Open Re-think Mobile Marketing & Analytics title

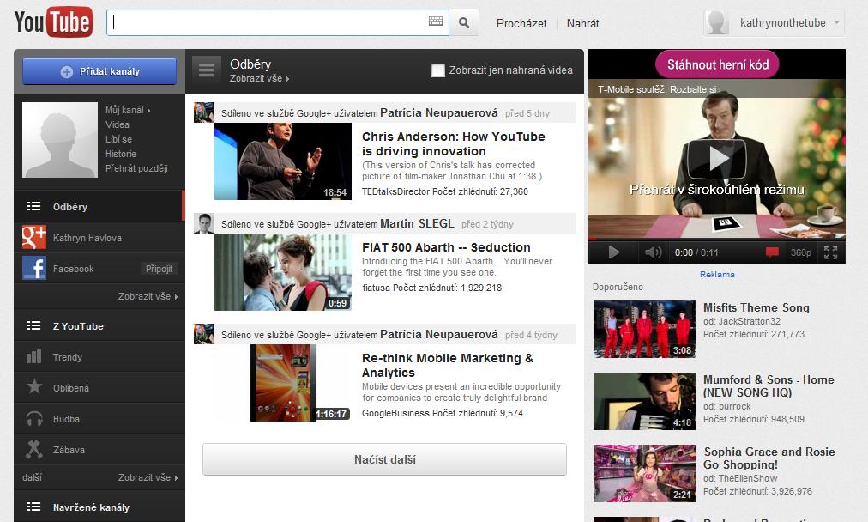pos(447,365)
